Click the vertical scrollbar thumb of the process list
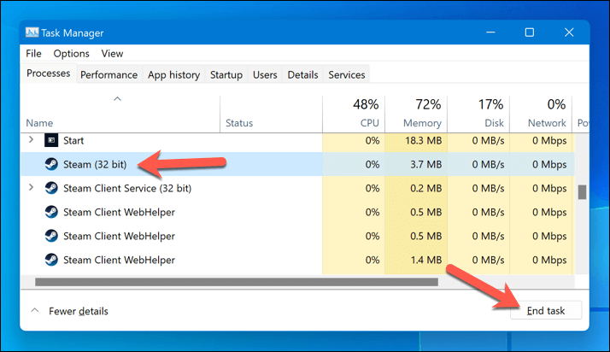610x352 pixels. point(582,191)
